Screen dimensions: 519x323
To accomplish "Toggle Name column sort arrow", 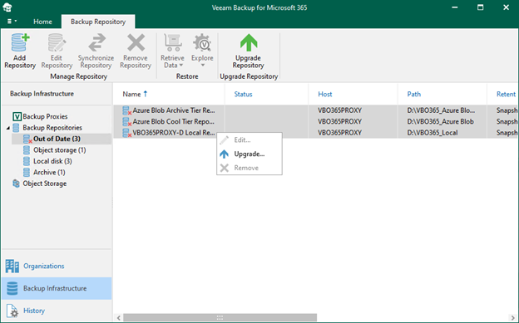I will [146, 94].
